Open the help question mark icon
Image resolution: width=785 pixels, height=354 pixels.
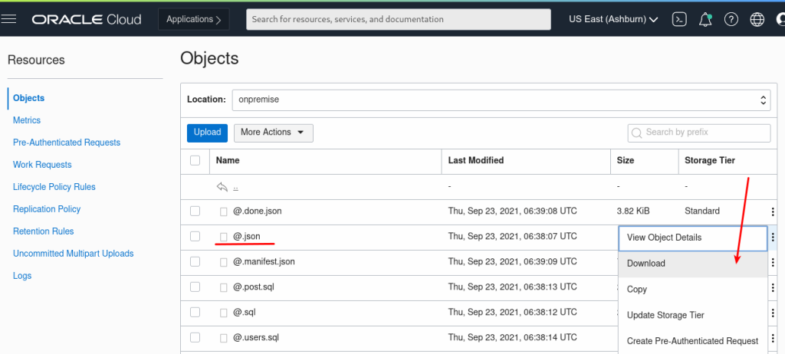click(x=731, y=20)
